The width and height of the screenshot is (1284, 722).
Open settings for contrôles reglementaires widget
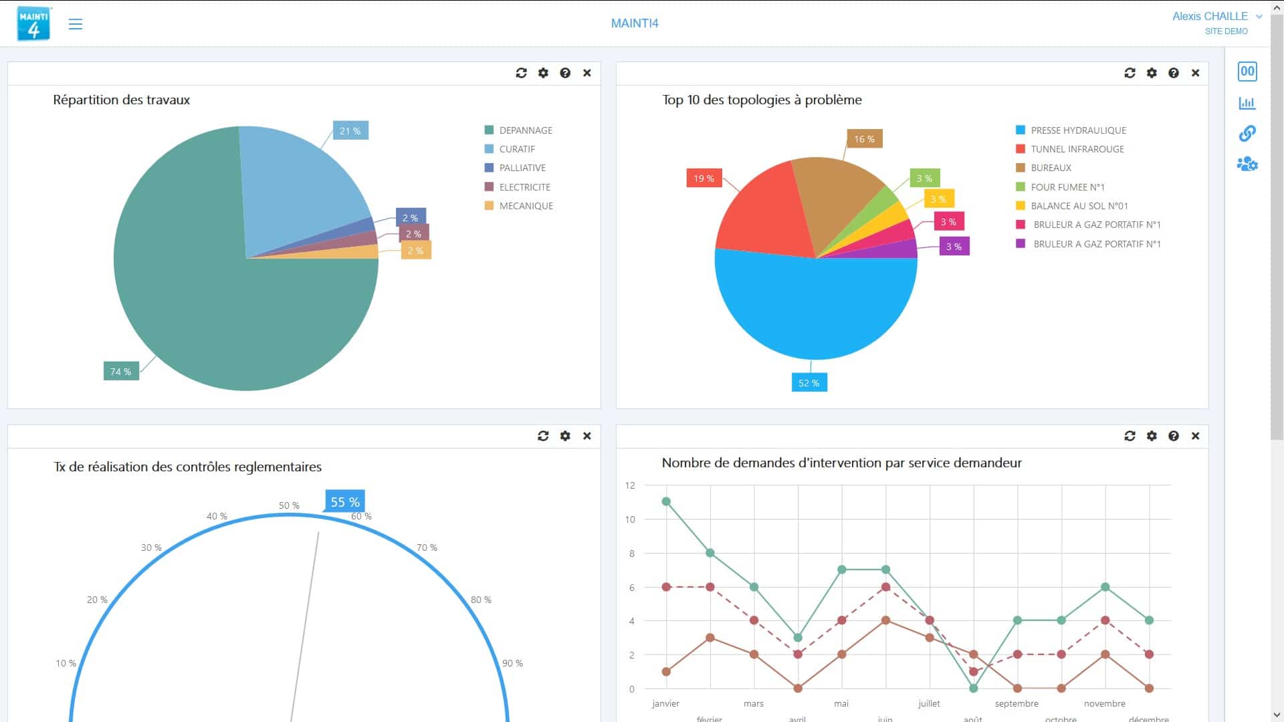point(565,436)
